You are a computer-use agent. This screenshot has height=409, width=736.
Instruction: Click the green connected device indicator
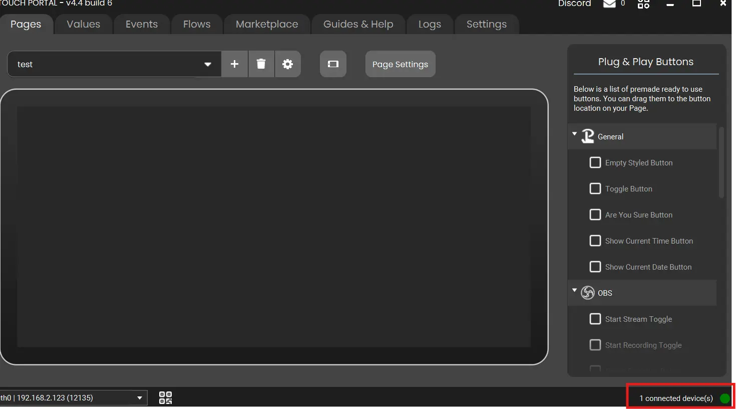click(724, 398)
